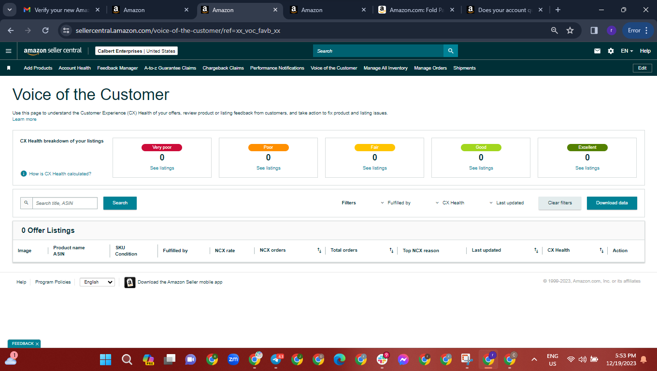
Task: Bookmark this page with star icon
Action: [x=570, y=30]
